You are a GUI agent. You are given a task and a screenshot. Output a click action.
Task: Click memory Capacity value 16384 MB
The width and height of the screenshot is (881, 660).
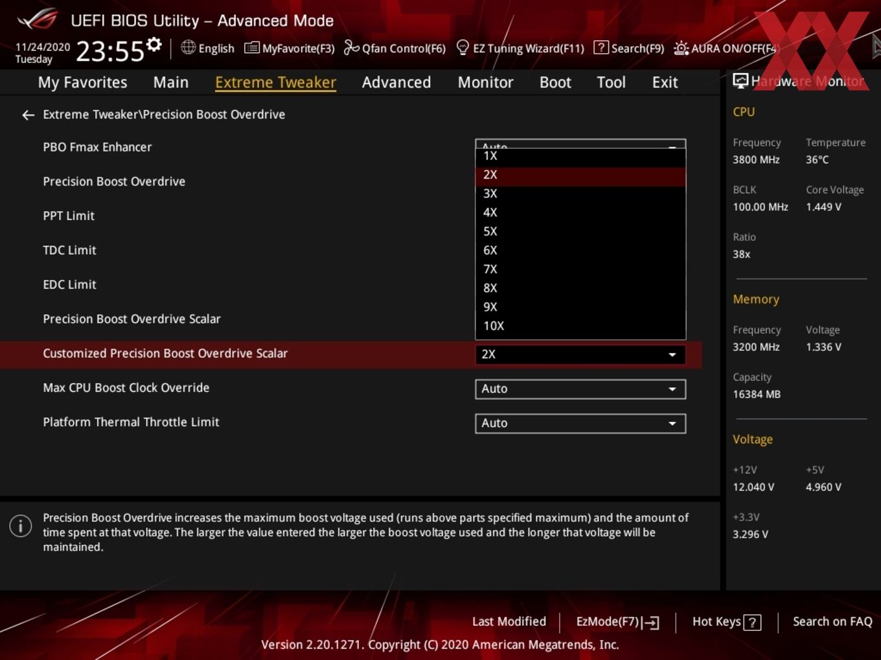757,394
